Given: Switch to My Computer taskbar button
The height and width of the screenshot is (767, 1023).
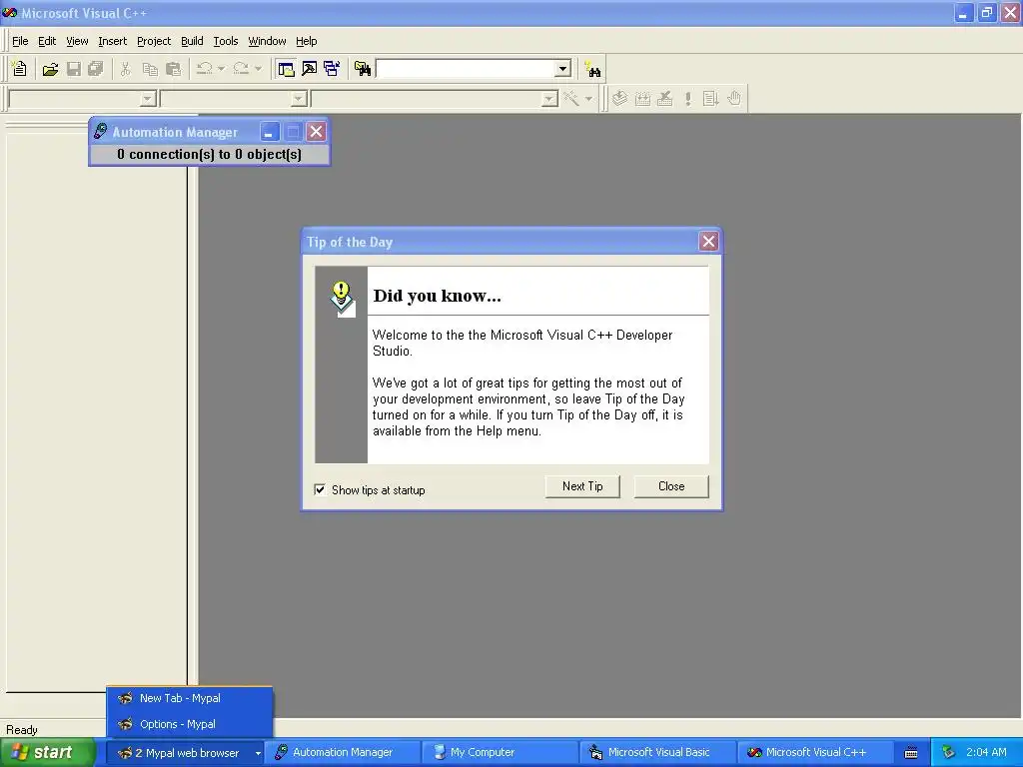Looking at the screenshot, I should [500, 753].
